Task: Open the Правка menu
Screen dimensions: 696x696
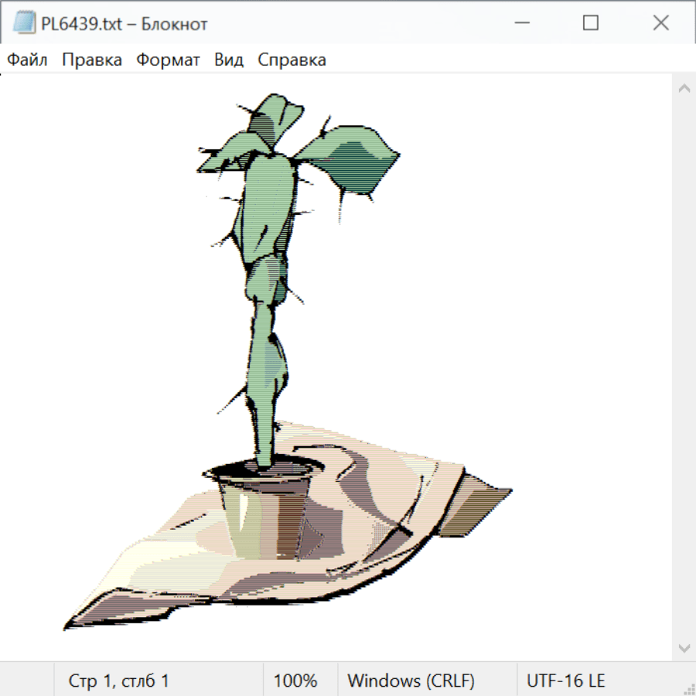Action: coord(92,60)
